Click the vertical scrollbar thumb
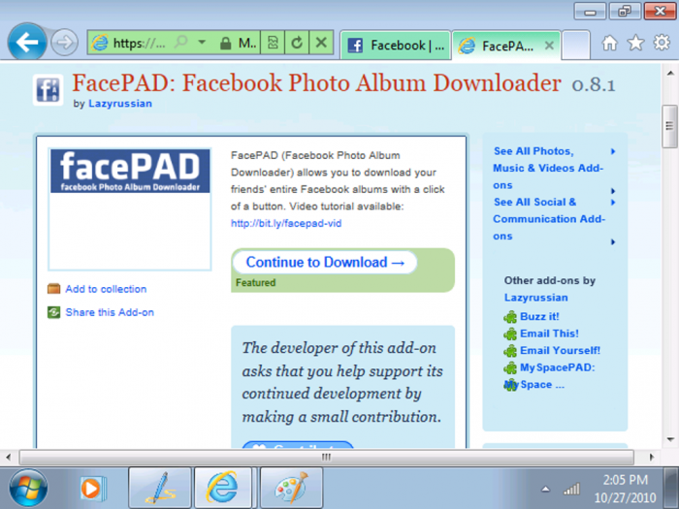679x509 pixels. coord(670,126)
